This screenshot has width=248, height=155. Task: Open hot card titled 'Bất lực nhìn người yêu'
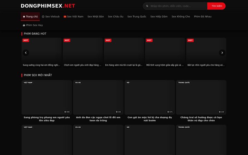(206, 53)
